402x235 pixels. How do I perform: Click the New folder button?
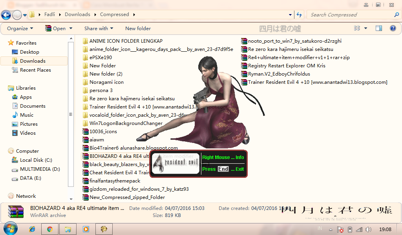point(138,28)
